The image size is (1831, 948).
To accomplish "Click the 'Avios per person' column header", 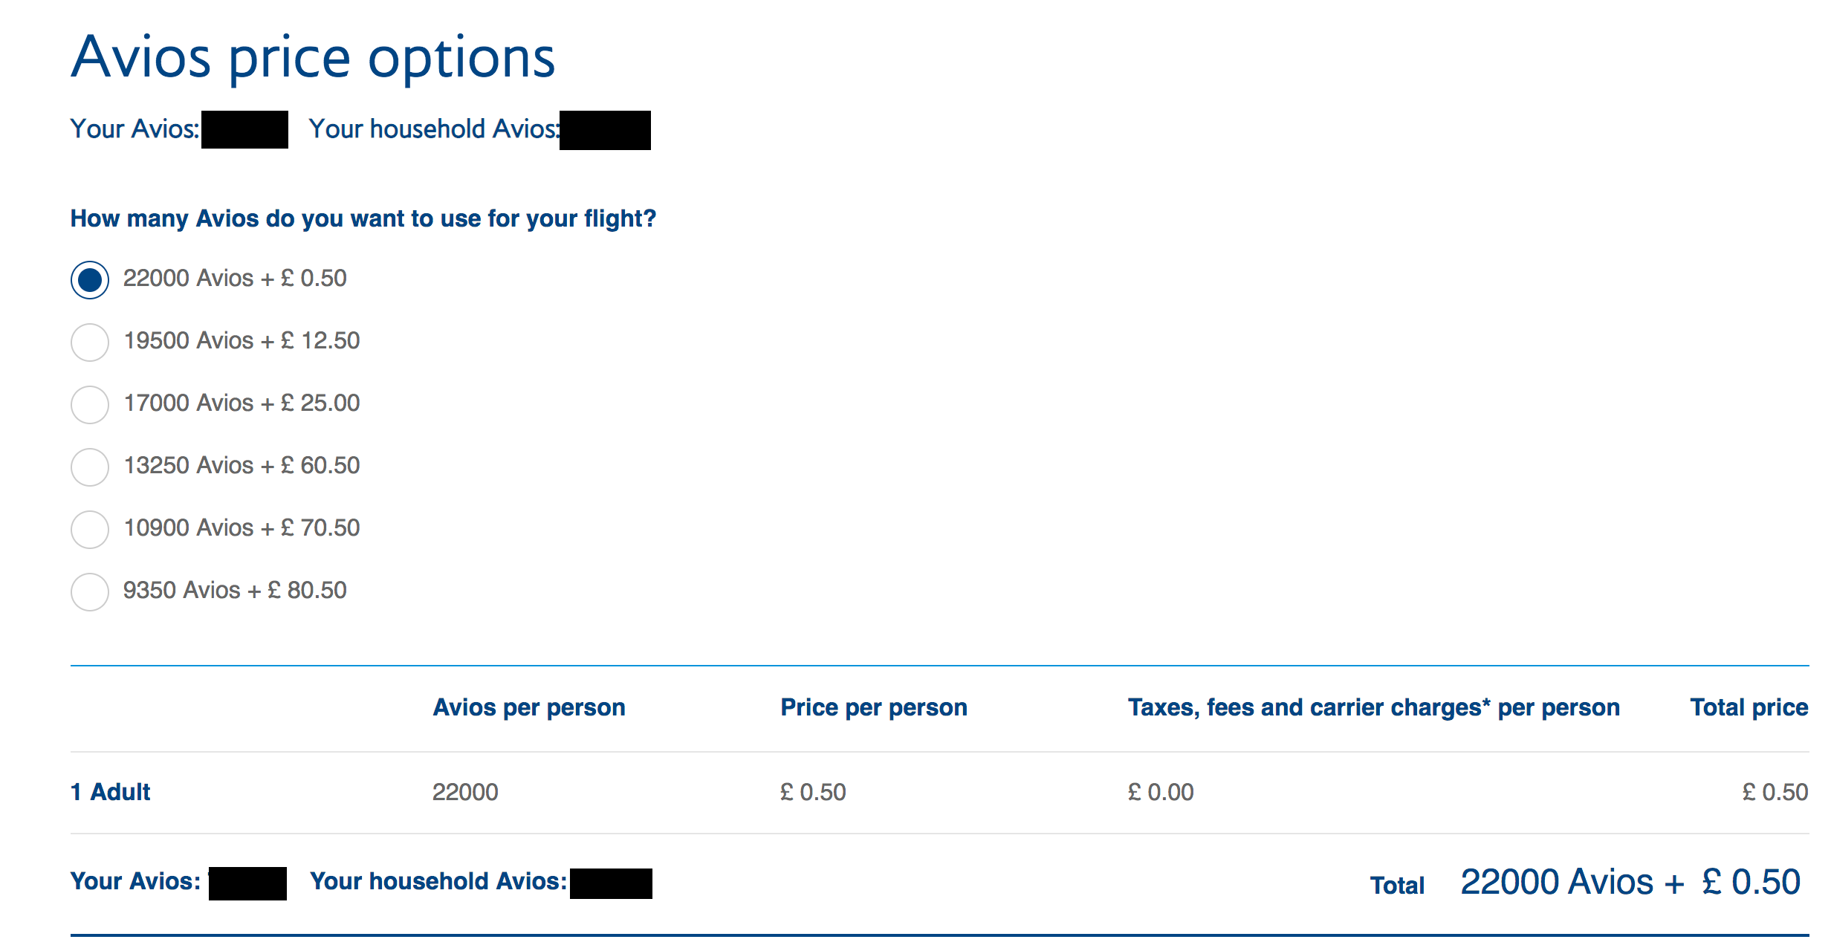I will (529, 707).
